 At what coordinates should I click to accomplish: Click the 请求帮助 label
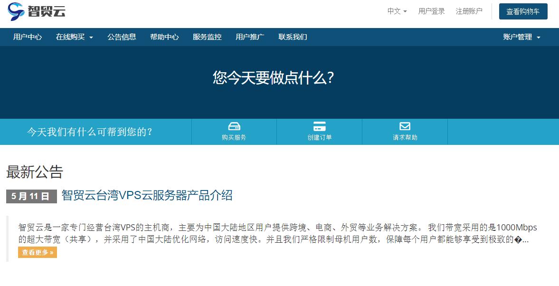(405, 137)
